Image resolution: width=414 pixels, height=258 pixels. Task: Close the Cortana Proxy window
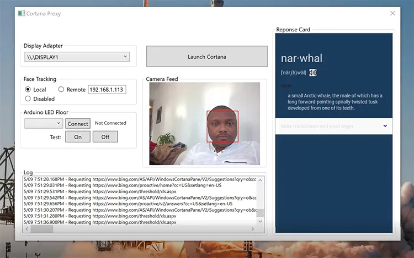pyautogui.click(x=392, y=13)
